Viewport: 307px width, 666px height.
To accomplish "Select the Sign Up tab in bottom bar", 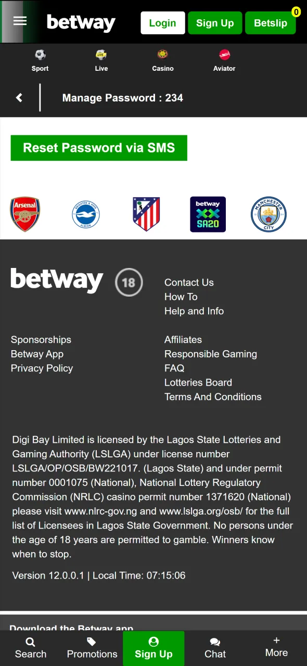I will pyautogui.click(x=153, y=647).
